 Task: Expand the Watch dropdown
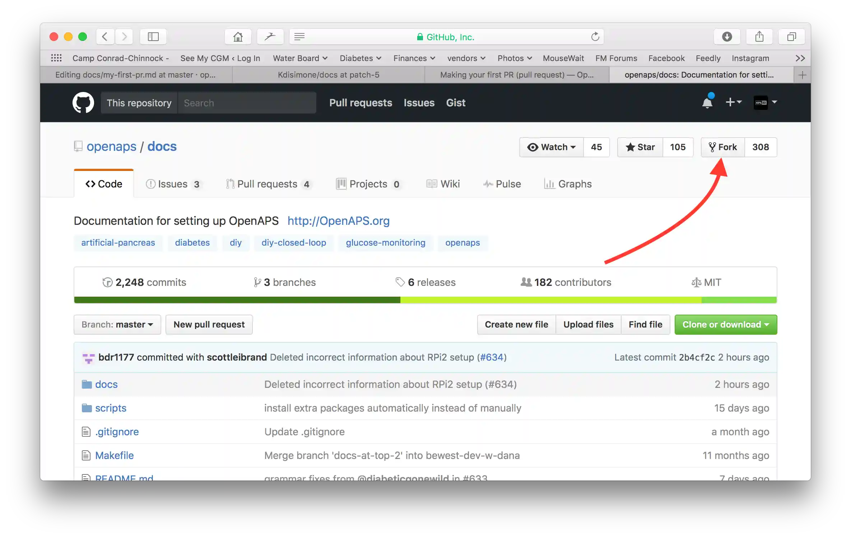point(551,147)
